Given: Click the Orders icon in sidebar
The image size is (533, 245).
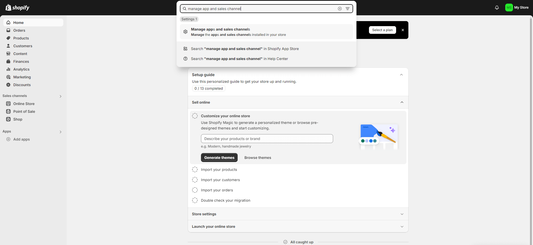Looking at the screenshot, I should (x=8, y=30).
